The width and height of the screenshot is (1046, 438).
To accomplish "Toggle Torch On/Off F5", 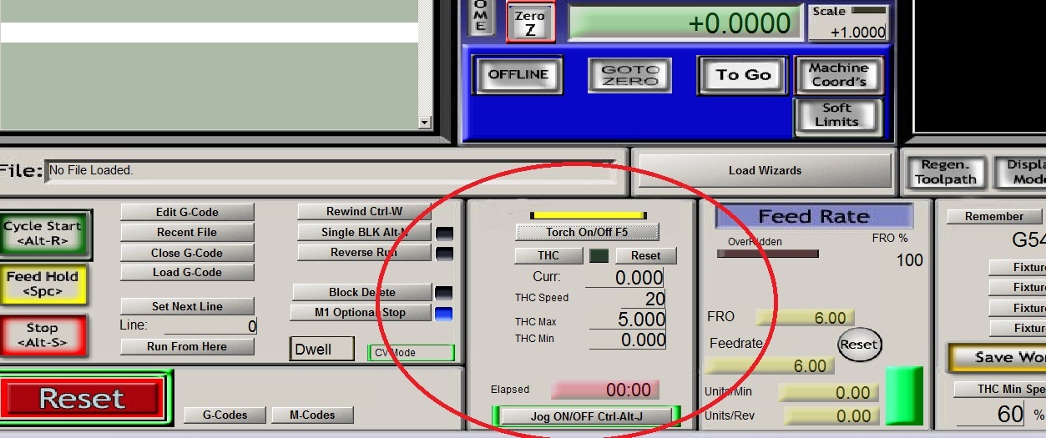I will (587, 232).
